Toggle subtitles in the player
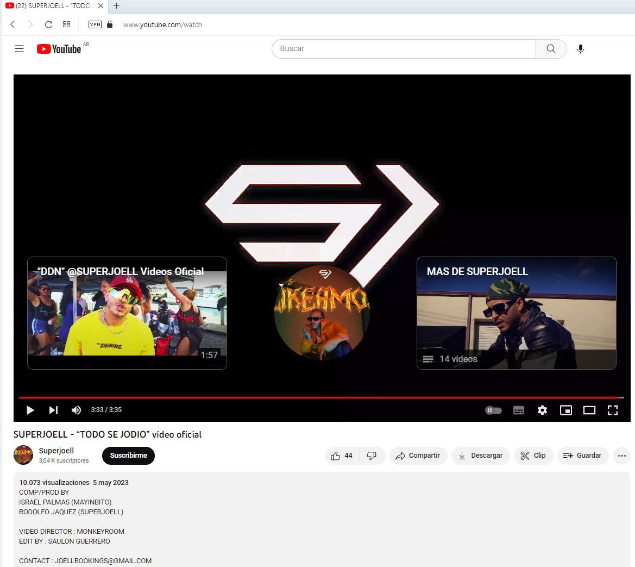Image resolution: width=635 pixels, height=567 pixels. coord(519,410)
